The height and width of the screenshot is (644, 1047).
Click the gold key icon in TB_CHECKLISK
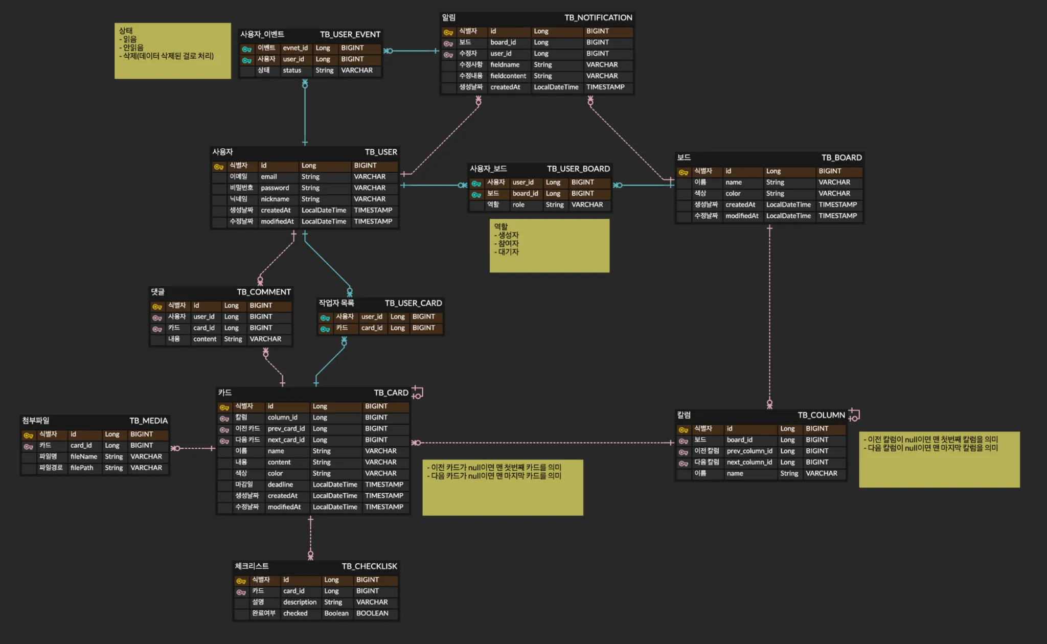[241, 581]
